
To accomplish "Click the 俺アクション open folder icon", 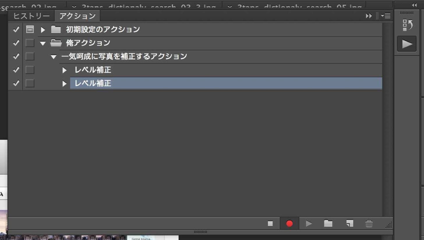I will point(56,43).
